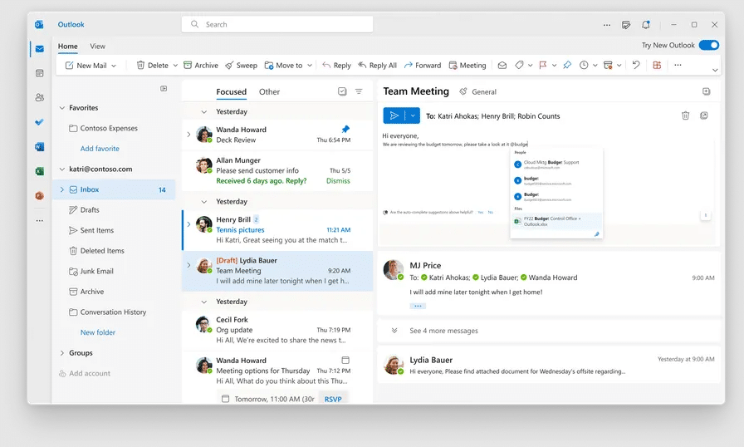This screenshot has width=744, height=447.
Task: Collapse the katri@contoso.com account
Action: [61, 169]
